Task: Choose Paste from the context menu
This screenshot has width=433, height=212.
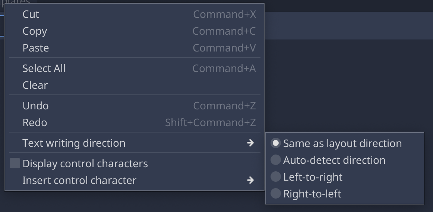Action: tap(135, 48)
